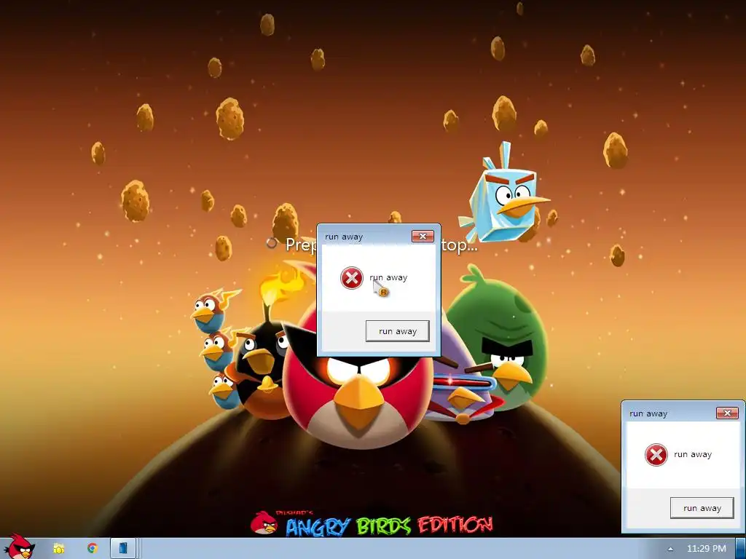Open the 11:29 PM clock

coord(707,549)
